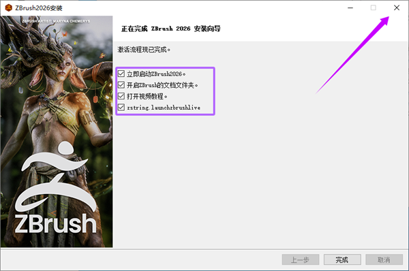Click the ZBrush artwork banner image
Image resolution: width=409 pixels, height=271 pixels.
point(57,131)
